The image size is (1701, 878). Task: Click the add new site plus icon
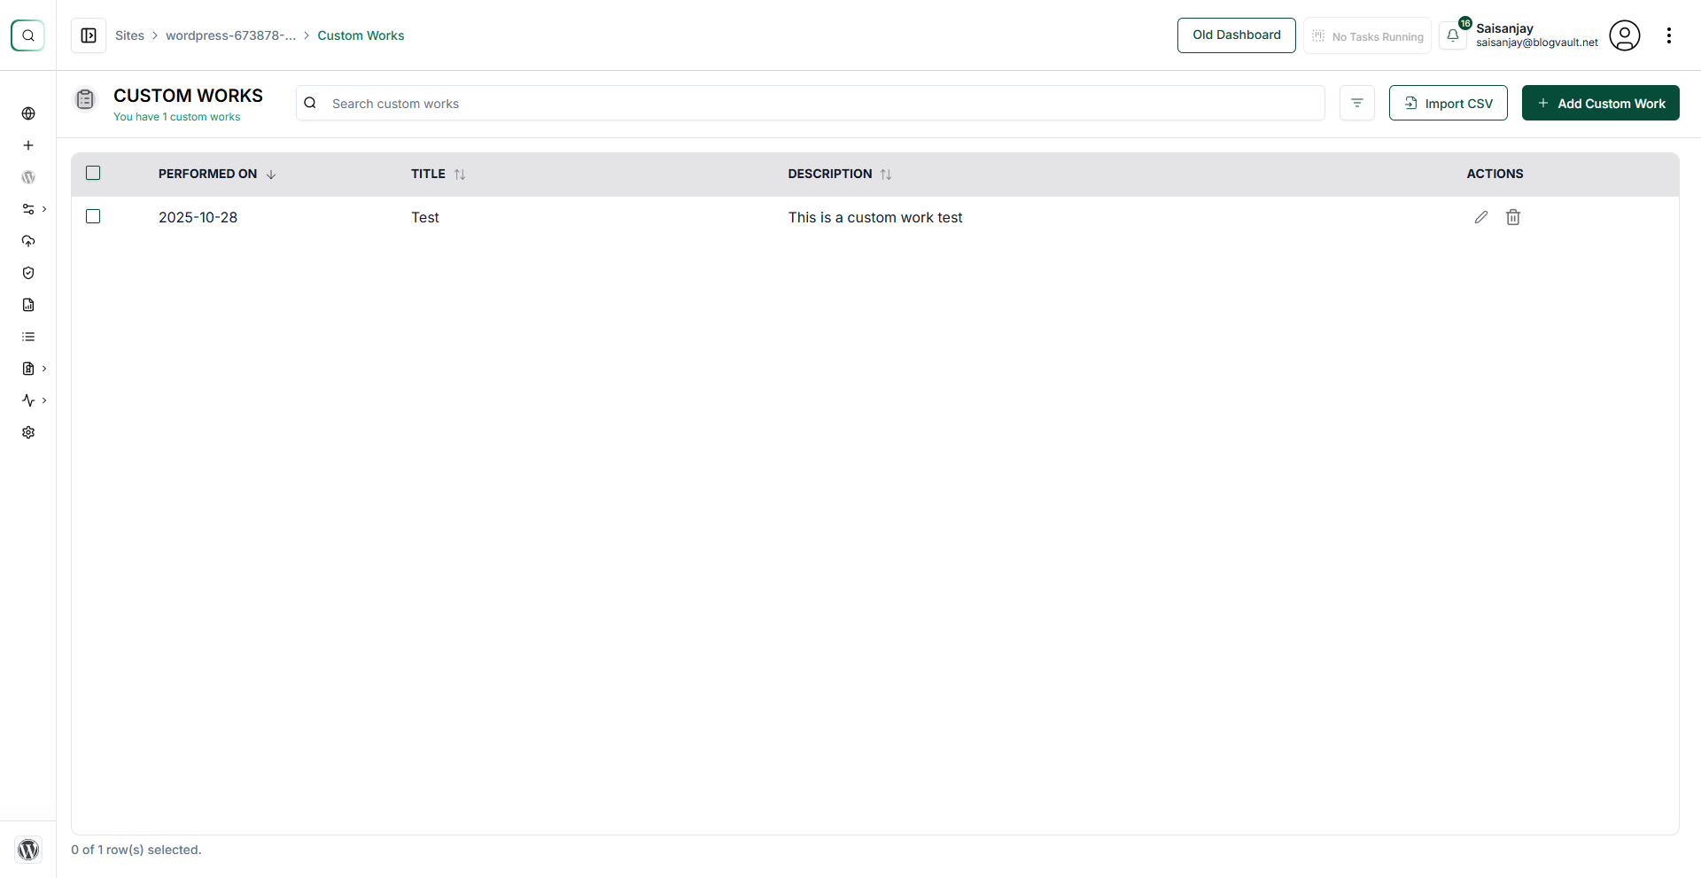pyautogui.click(x=28, y=145)
